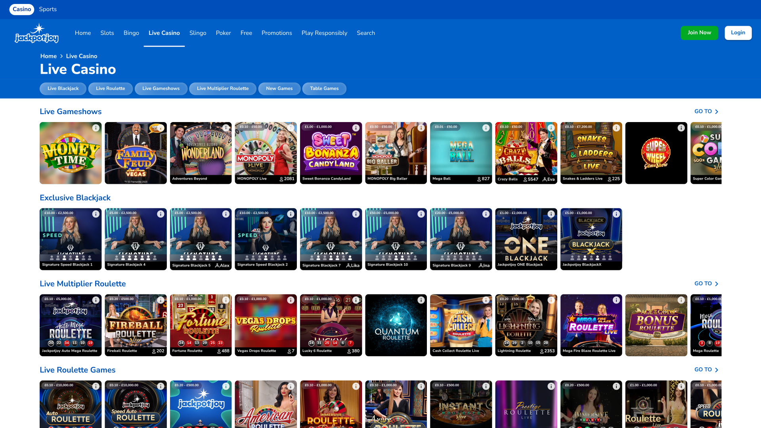Open info for MONOPOLY Live game
This screenshot has width=761, height=428.
pyautogui.click(x=291, y=128)
